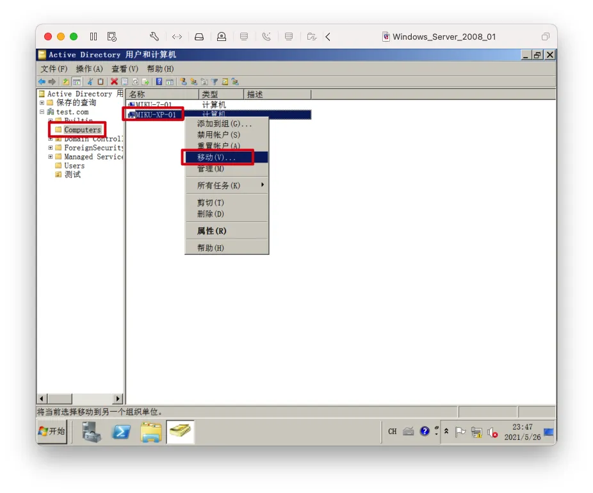Open Properties via the toolbar properties icon
This screenshot has width=593, height=493.
pos(125,82)
